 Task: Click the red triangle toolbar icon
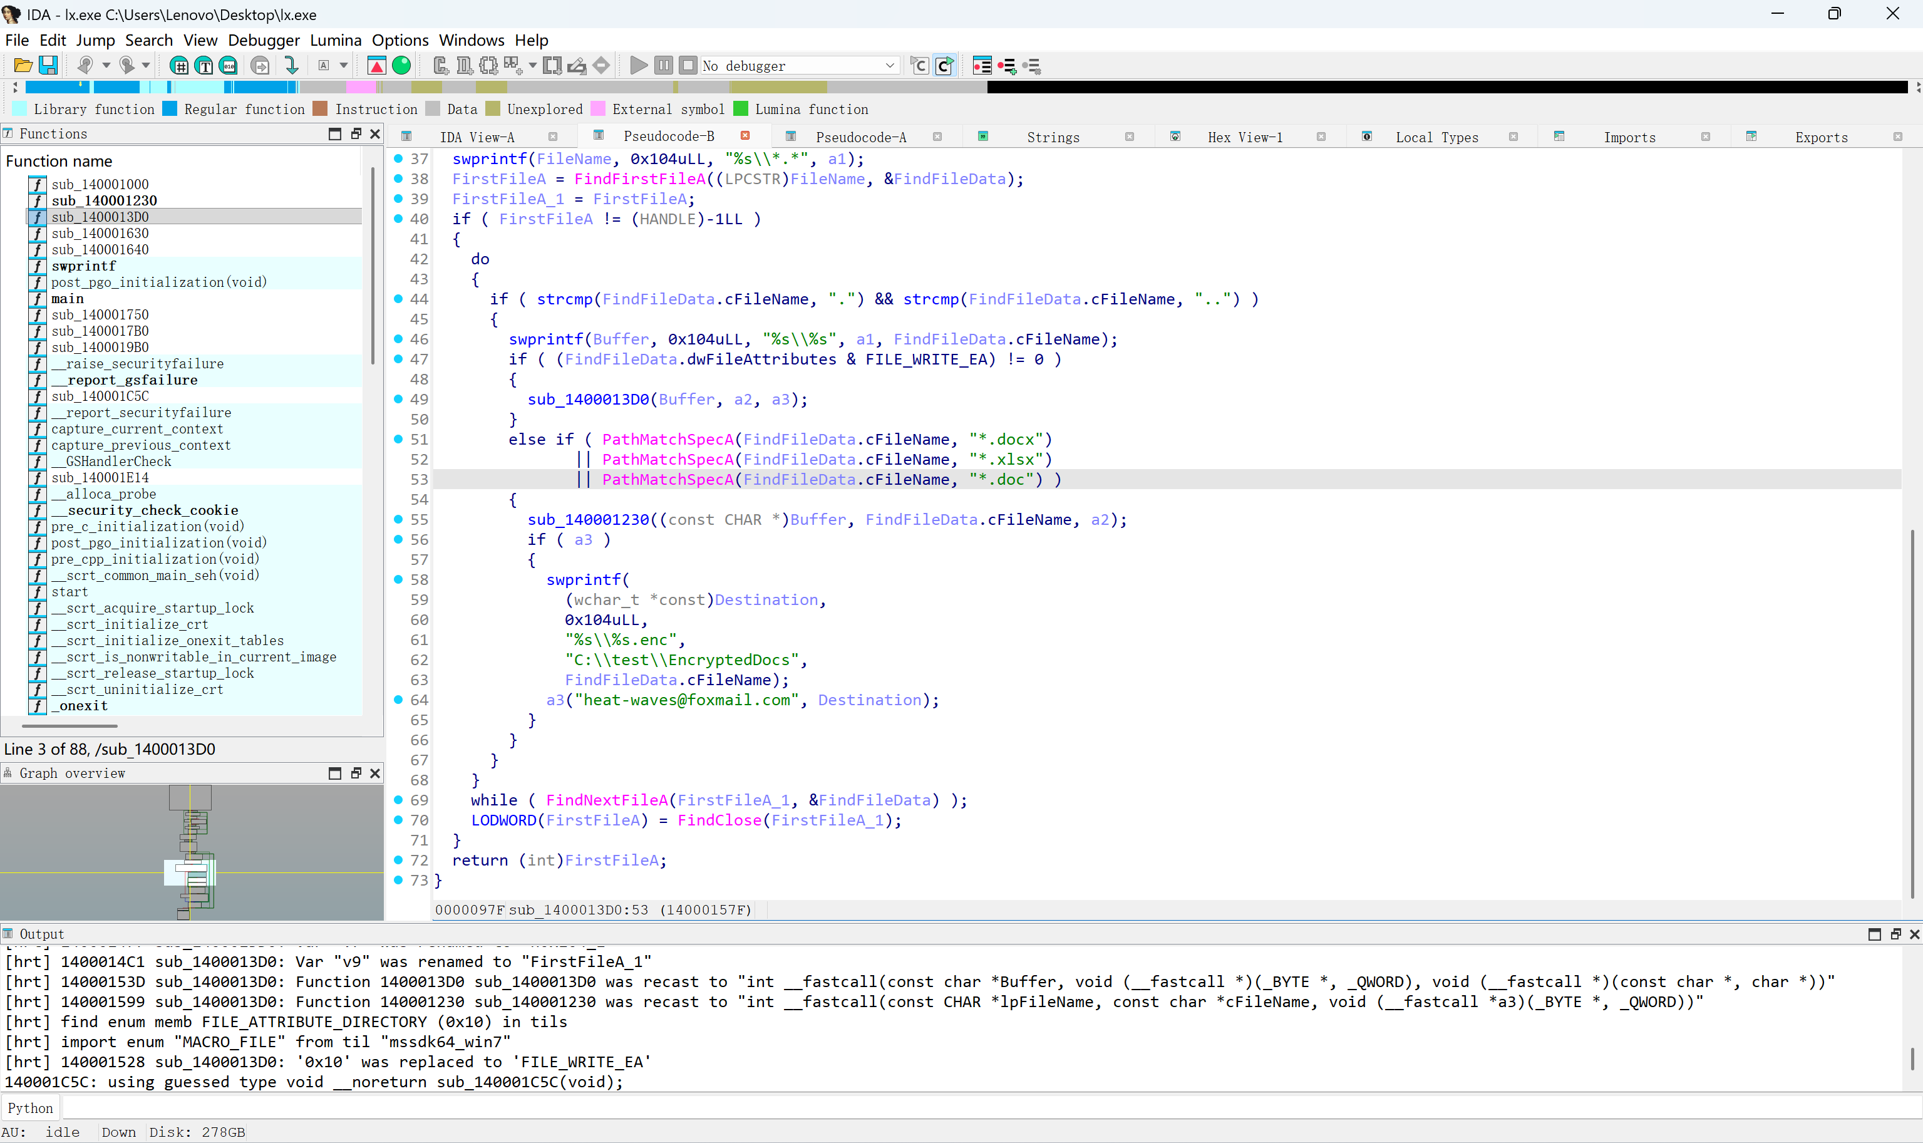point(376,66)
